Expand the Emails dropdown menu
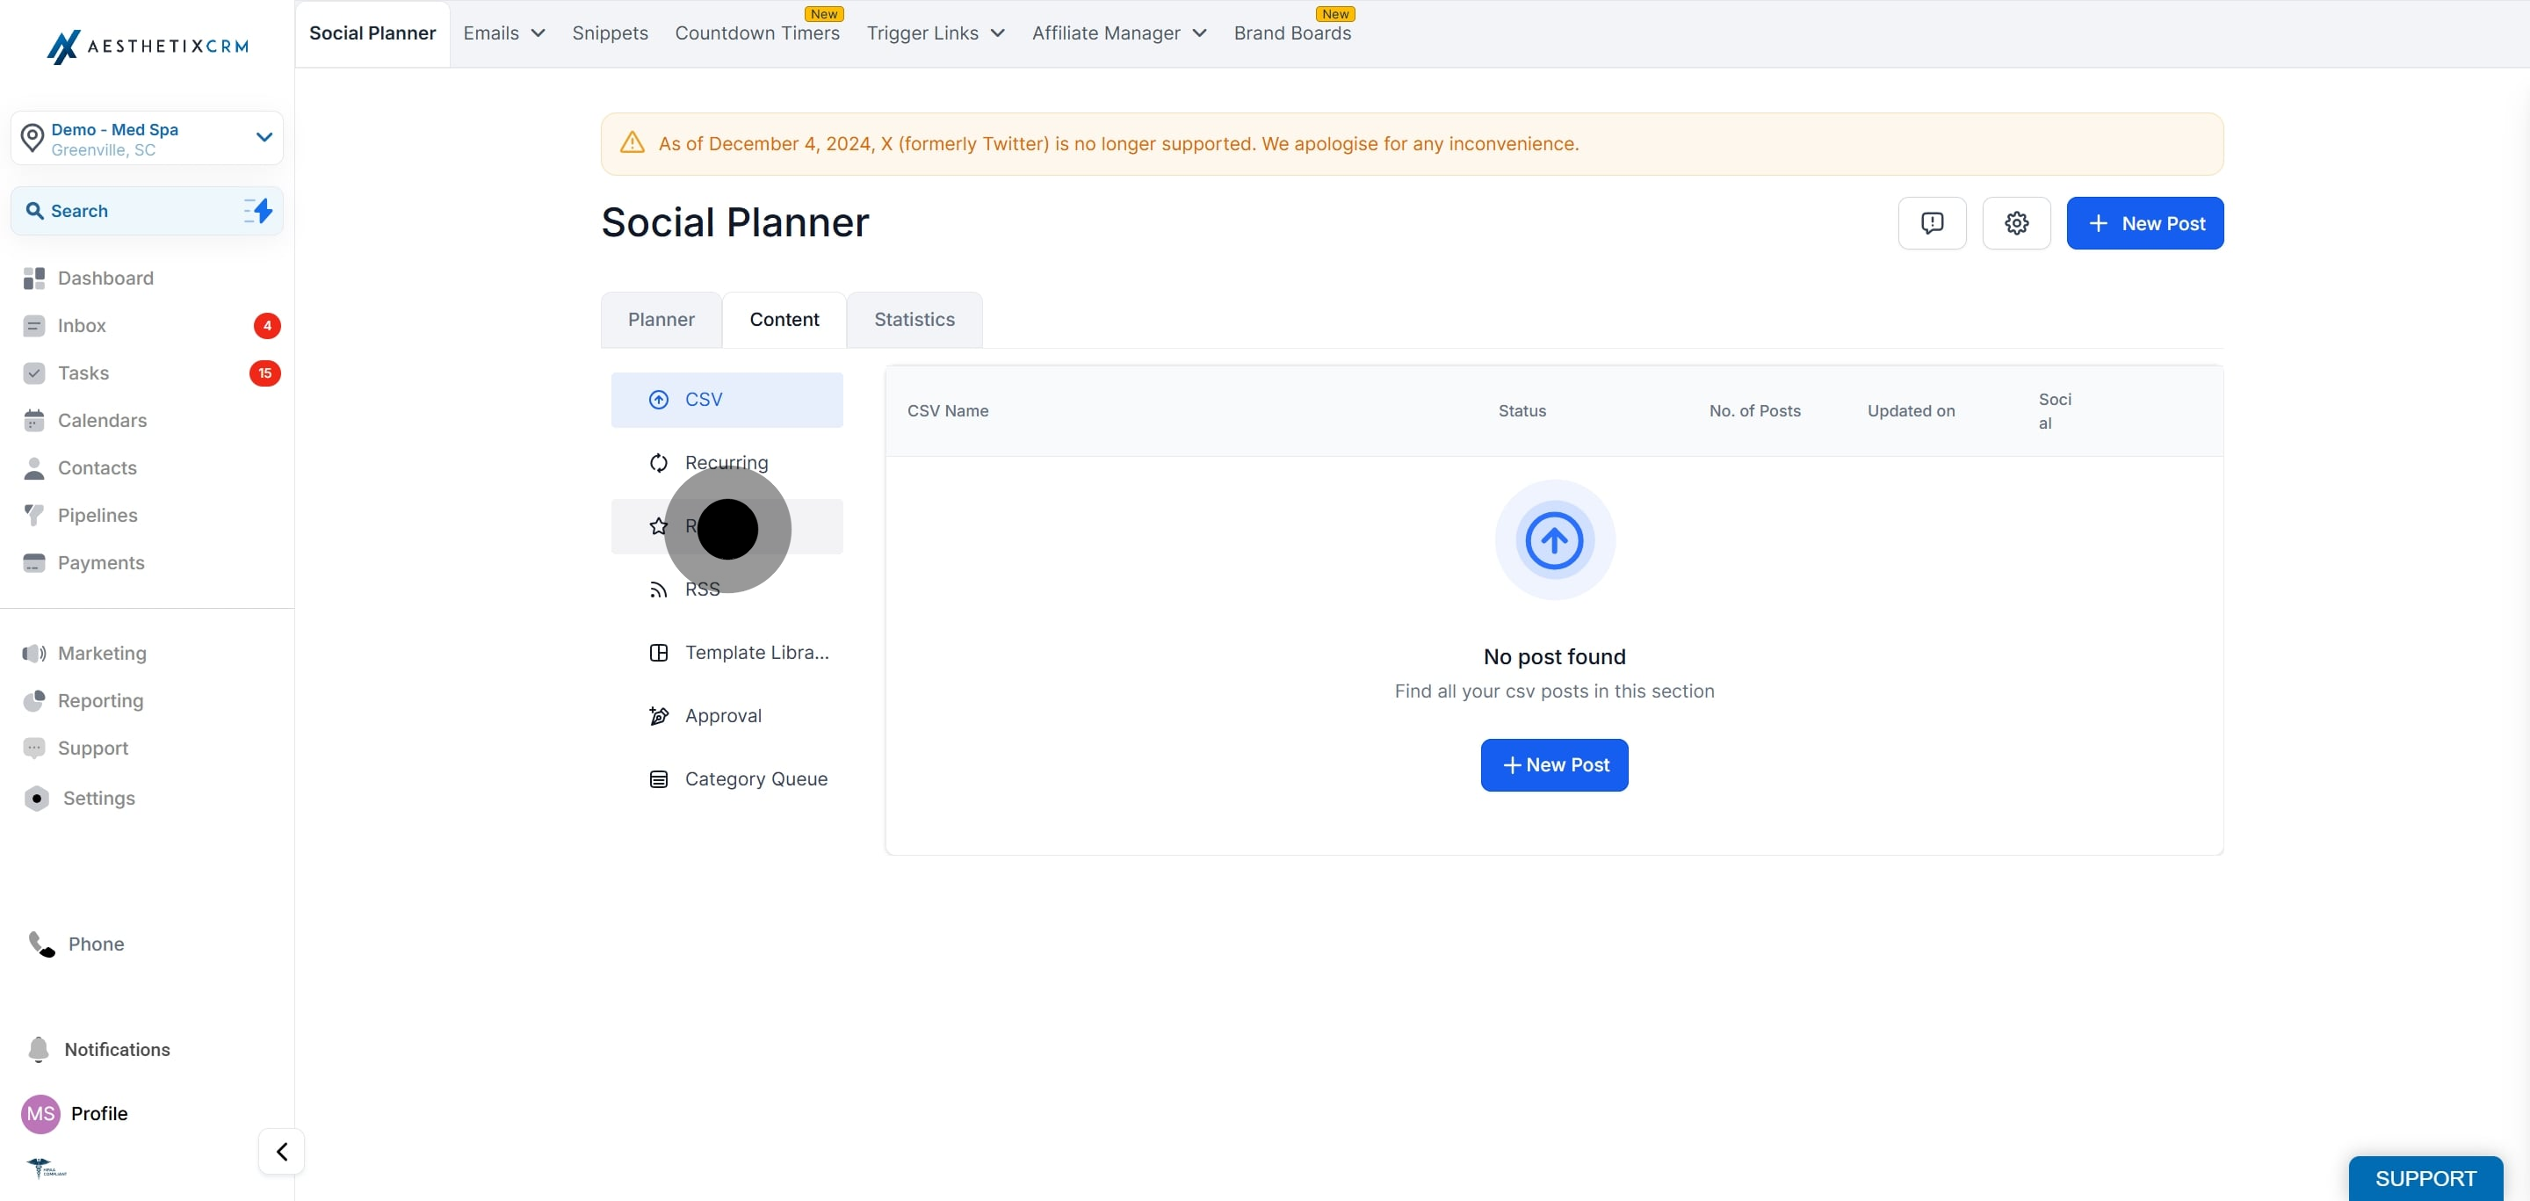This screenshot has height=1201, width=2530. (504, 33)
